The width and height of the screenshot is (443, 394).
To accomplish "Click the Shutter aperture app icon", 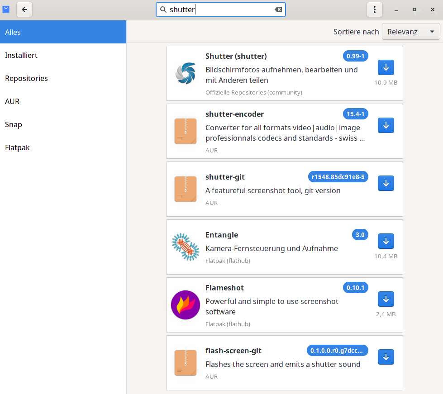I will 186,73.
